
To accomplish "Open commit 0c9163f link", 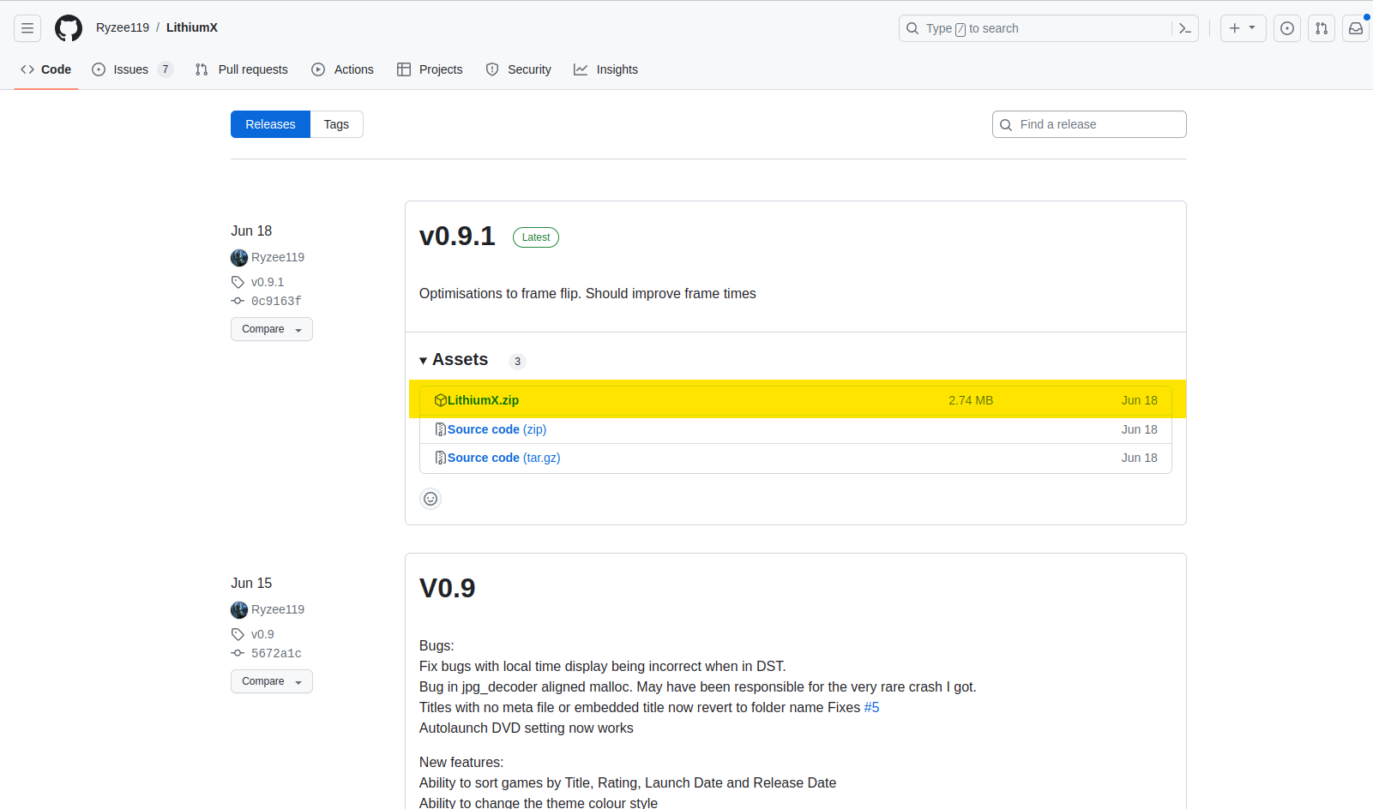I will (276, 301).
